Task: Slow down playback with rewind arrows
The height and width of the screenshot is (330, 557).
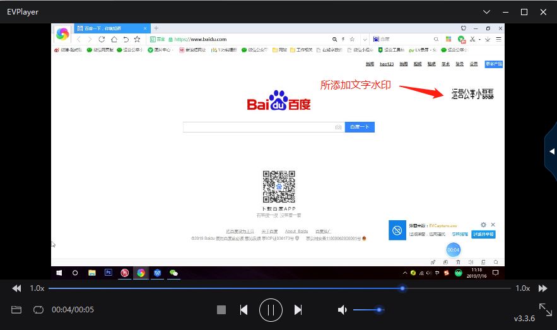Action: click(x=16, y=288)
